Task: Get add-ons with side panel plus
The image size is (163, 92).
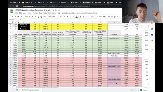Action: pyautogui.click(x=152, y=50)
